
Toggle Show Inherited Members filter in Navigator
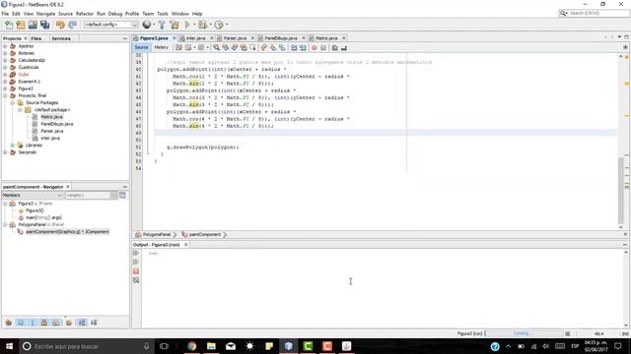(9, 323)
